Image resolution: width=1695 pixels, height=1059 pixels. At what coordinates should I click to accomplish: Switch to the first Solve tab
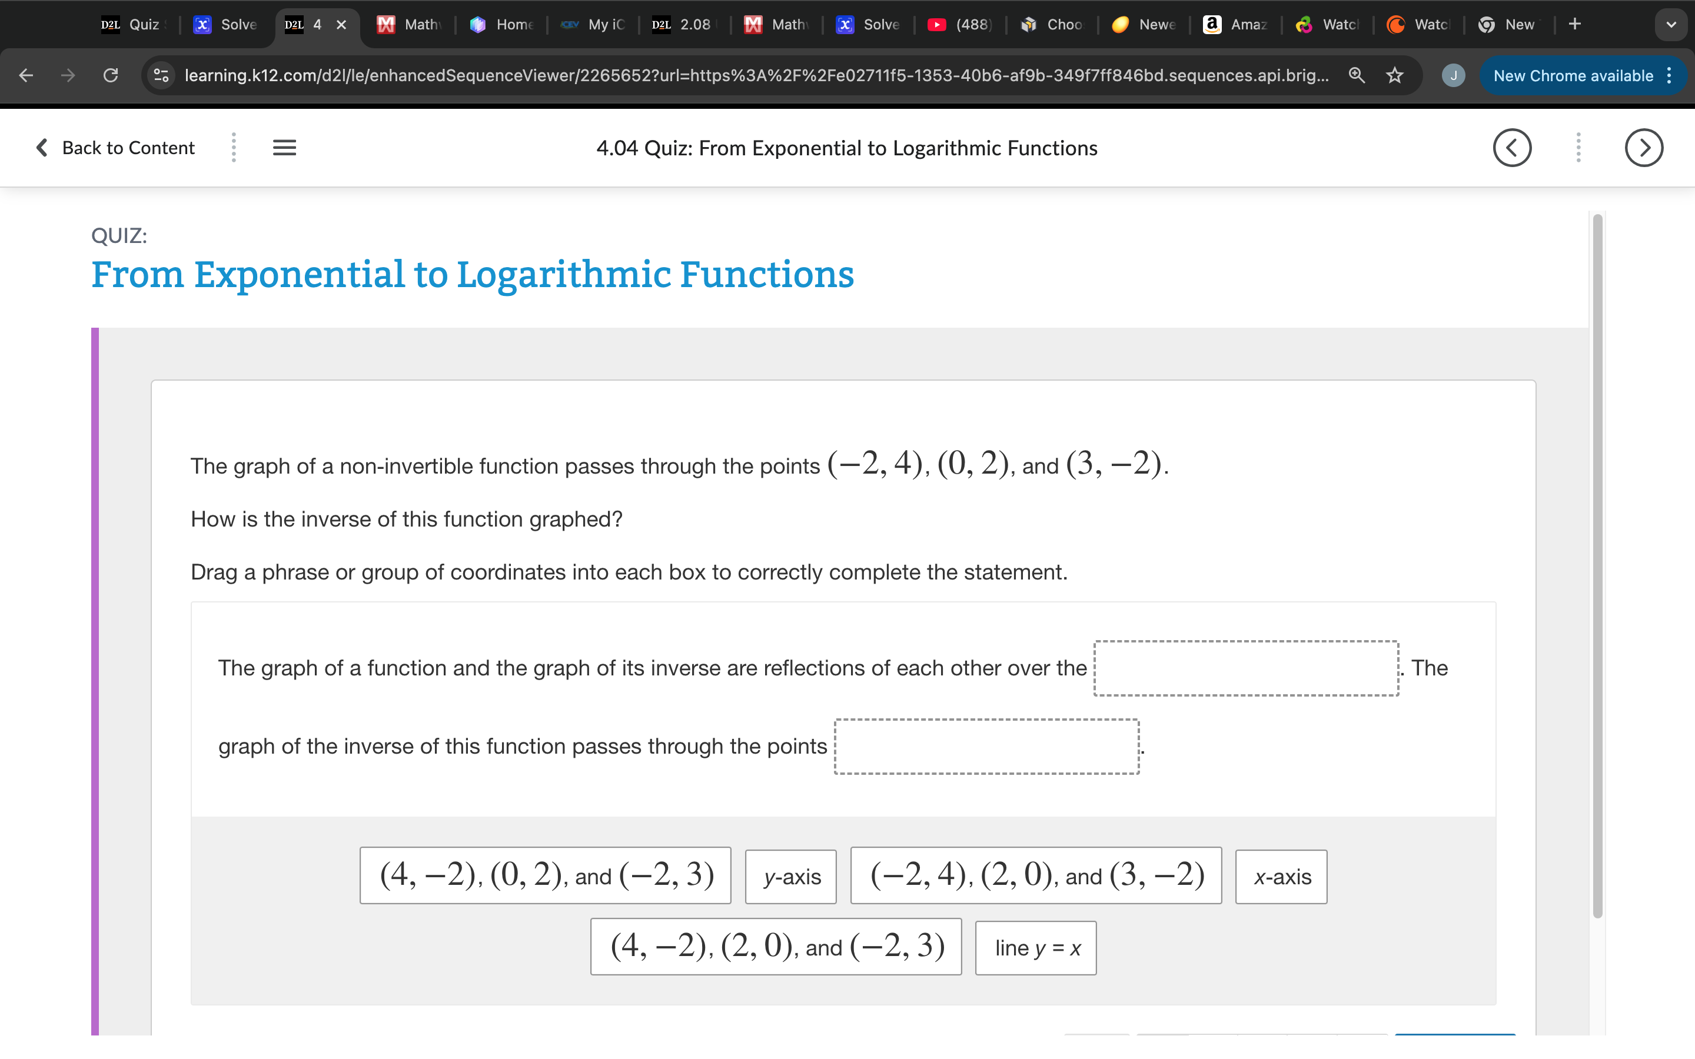pyautogui.click(x=225, y=25)
